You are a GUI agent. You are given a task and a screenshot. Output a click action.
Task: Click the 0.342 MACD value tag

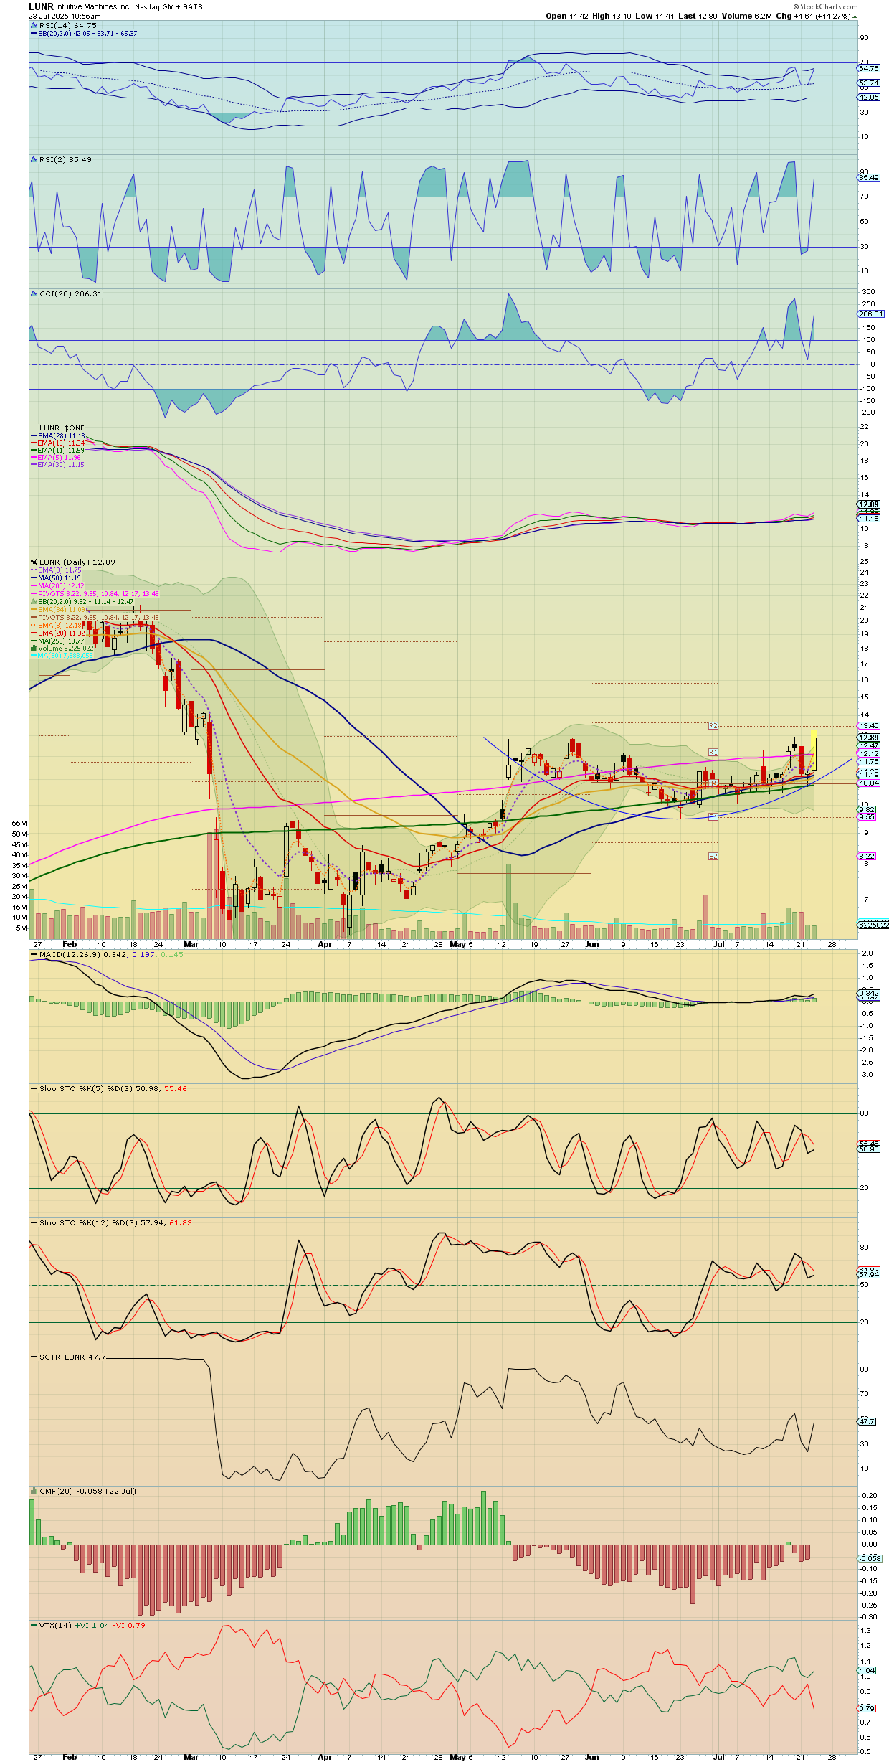click(869, 993)
